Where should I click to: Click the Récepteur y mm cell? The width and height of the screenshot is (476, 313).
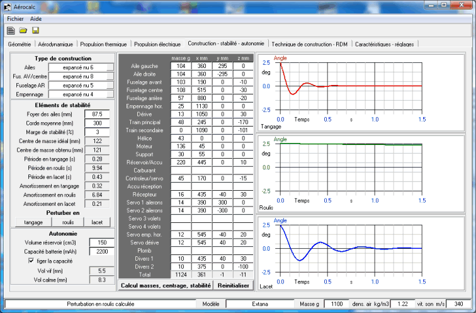(x=222, y=195)
